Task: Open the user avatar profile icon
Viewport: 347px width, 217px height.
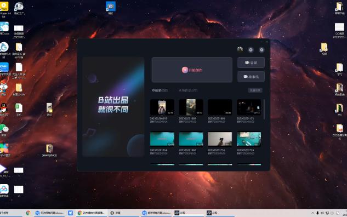Action: point(240,49)
